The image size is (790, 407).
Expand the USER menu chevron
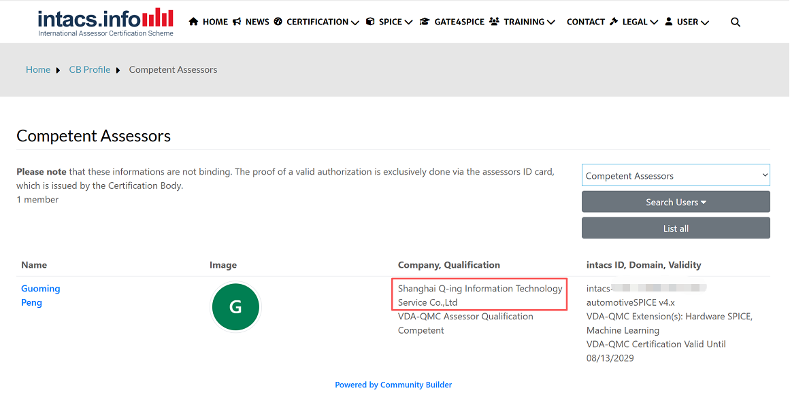[x=705, y=22]
